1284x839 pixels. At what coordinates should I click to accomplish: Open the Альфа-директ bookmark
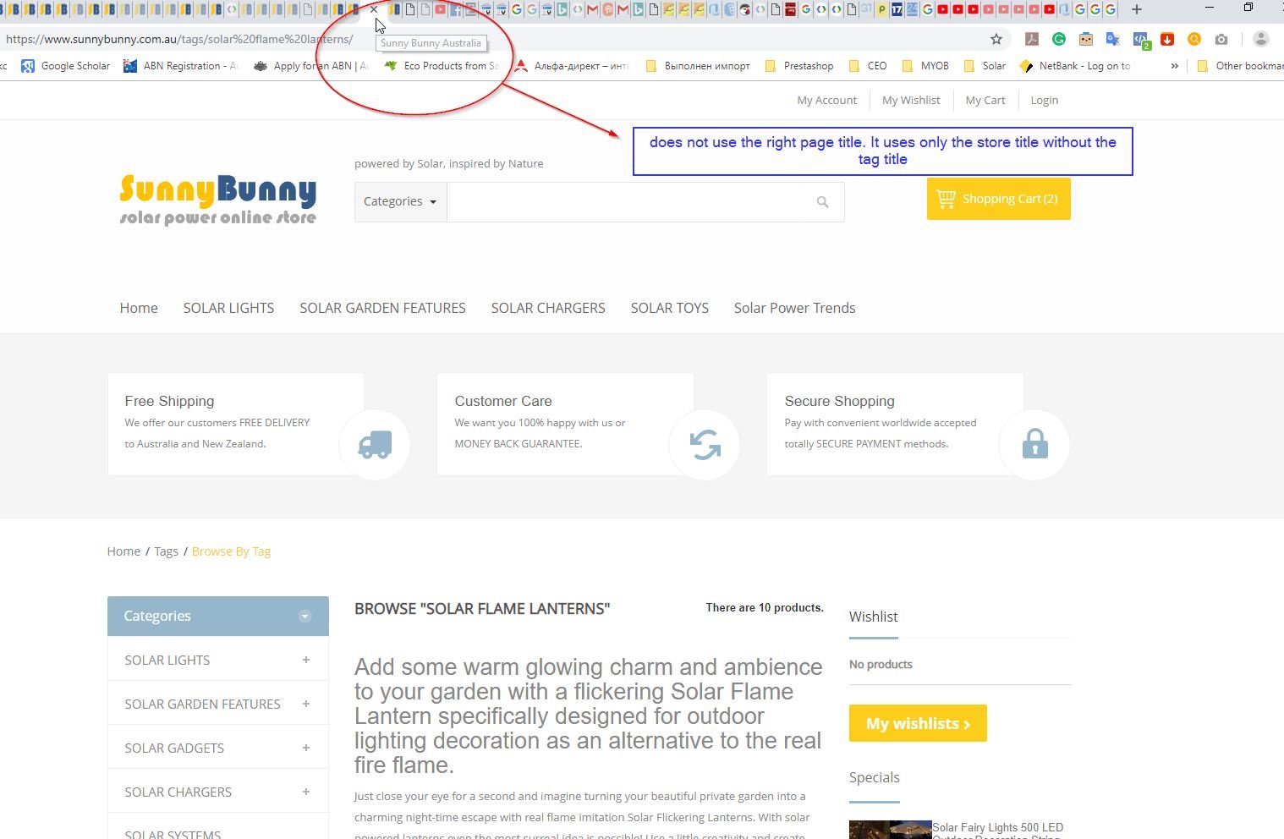pos(572,66)
